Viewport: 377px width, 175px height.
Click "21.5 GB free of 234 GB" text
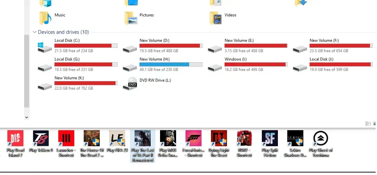pos(74,51)
